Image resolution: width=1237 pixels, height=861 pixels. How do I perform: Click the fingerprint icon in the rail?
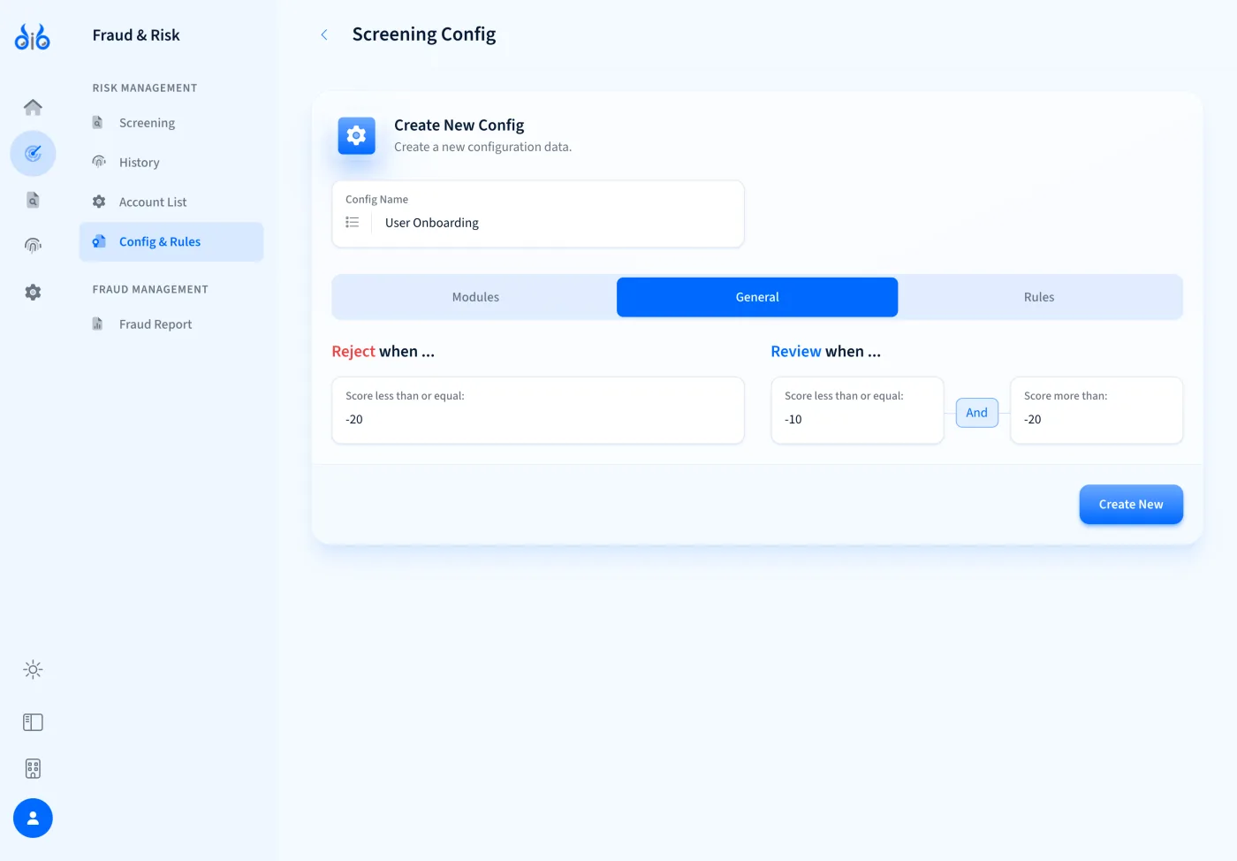pos(33,245)
